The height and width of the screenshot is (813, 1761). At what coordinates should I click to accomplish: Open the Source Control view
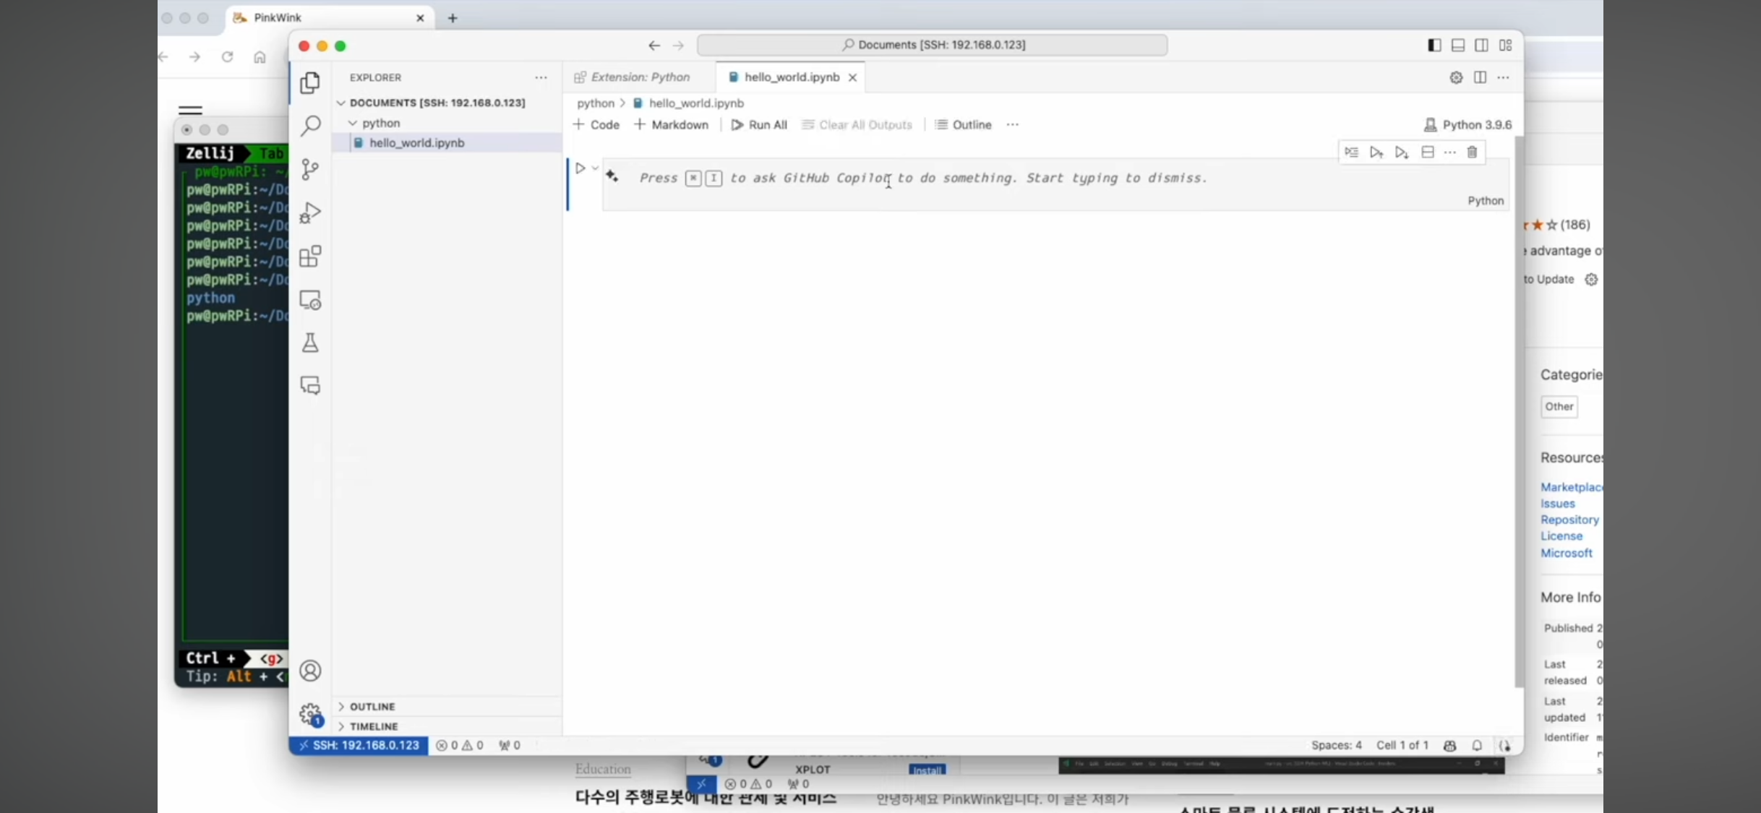point(310,169)
